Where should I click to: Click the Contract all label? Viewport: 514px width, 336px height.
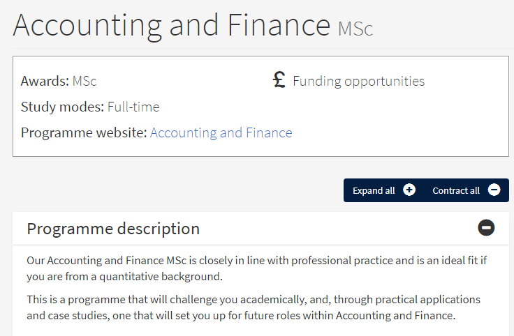(x=456, y=191)
